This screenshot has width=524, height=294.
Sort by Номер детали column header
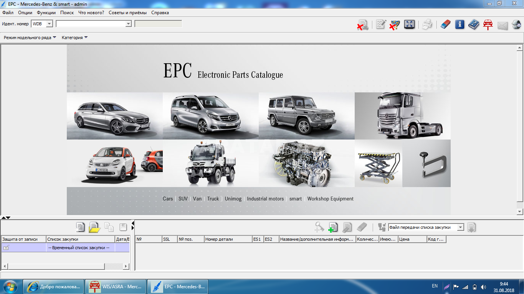coord(228,239)
